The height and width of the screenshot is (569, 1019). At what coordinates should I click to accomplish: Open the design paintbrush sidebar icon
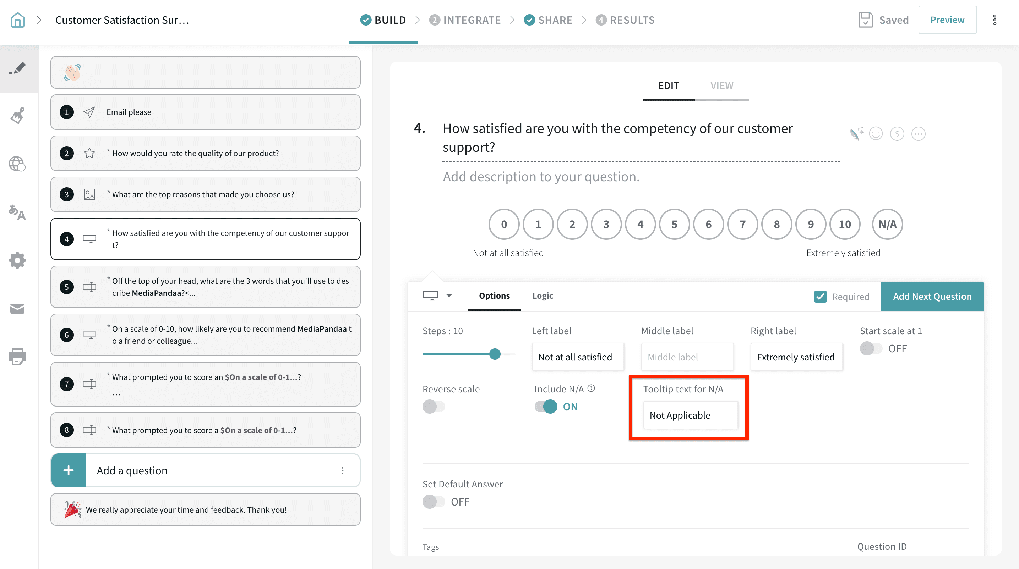click(17, 115)
